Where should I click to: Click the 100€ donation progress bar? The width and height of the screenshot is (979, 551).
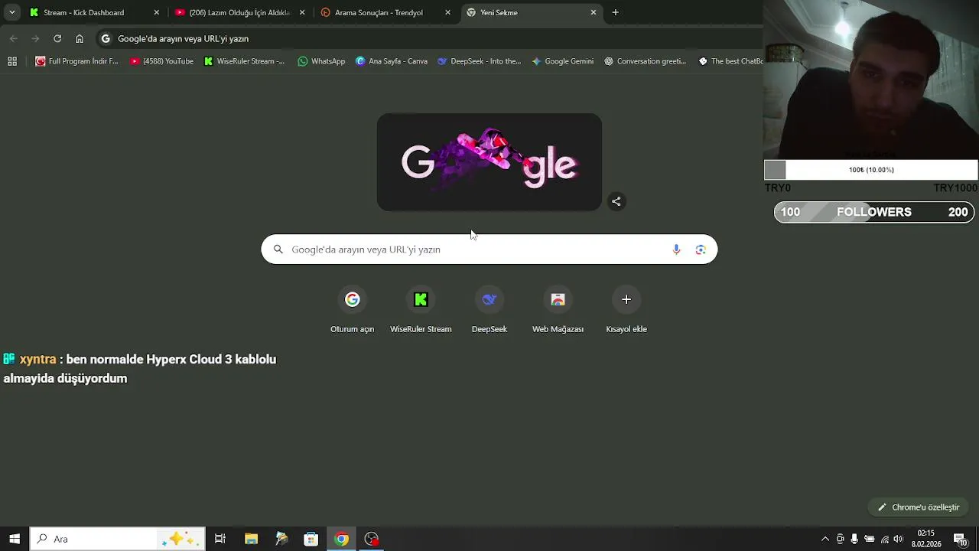pos(871,170)
